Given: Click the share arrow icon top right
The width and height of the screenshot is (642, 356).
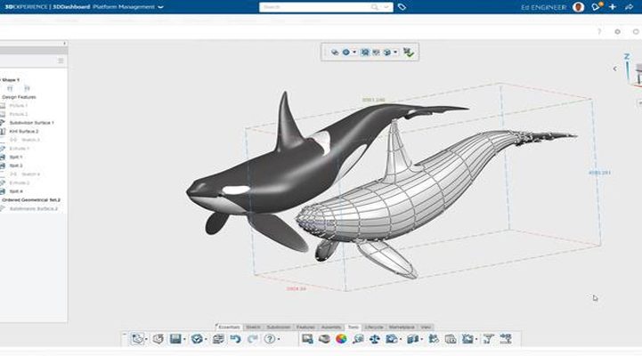Looking at the screenshot, I should 629,7.
